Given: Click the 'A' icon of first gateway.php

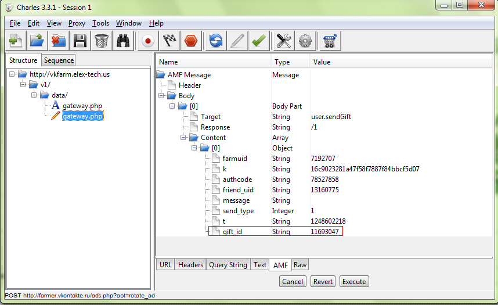Looking at the screenshot, I should point(55,105).
